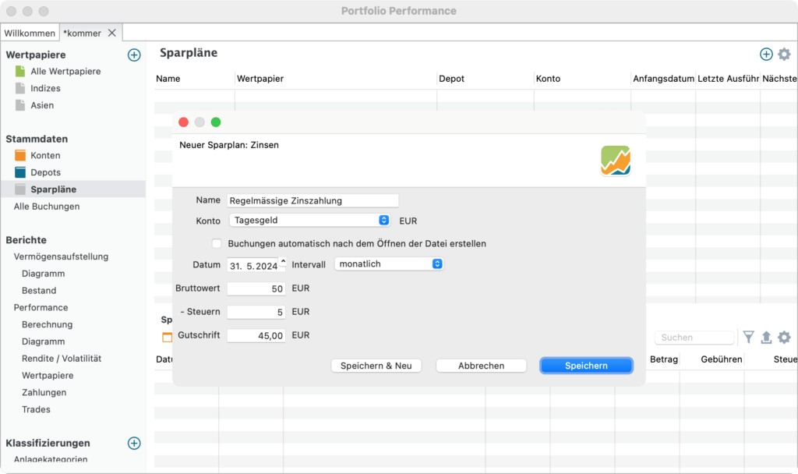Viewport: 798px width, 474px height.
Task: Close the dialog with red button
Action: 184,122
